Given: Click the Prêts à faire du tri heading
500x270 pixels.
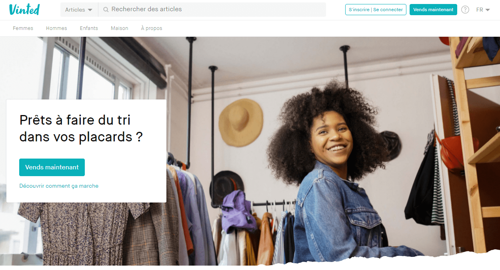Looking at the screenshot, I should point(81,128).
